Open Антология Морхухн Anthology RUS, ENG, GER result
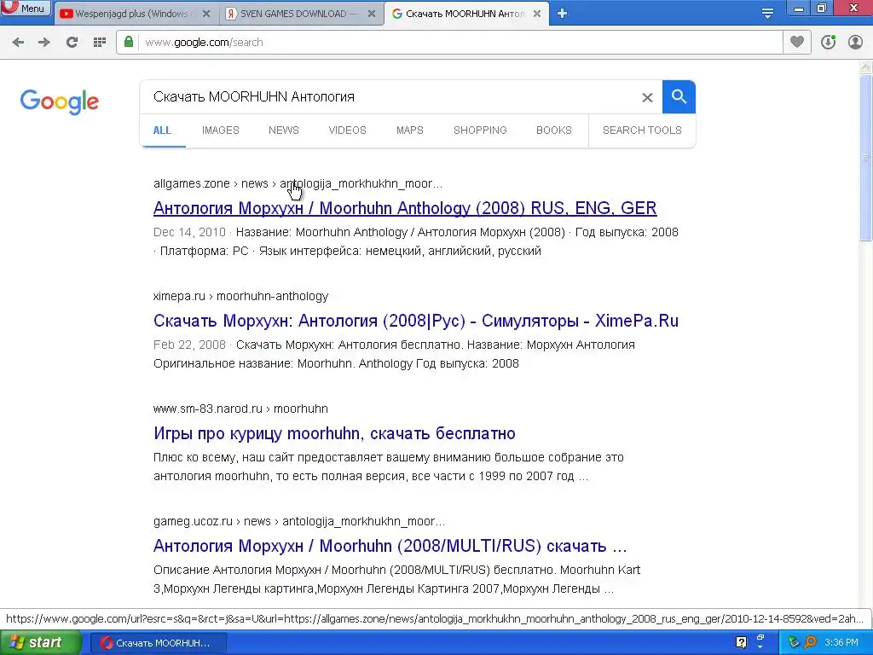The width and height of the screenshot is (873, 655). pos(405,208)
